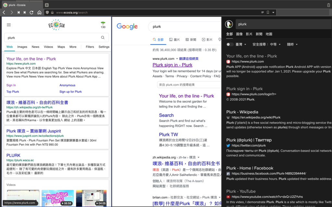Open the Ecosia hamburger menu

tap(9, 25)
